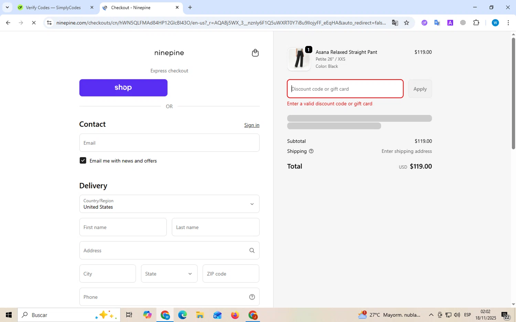Open the State dropdown
This screenshot has height=322, width=516.
(x=169, y=274)
